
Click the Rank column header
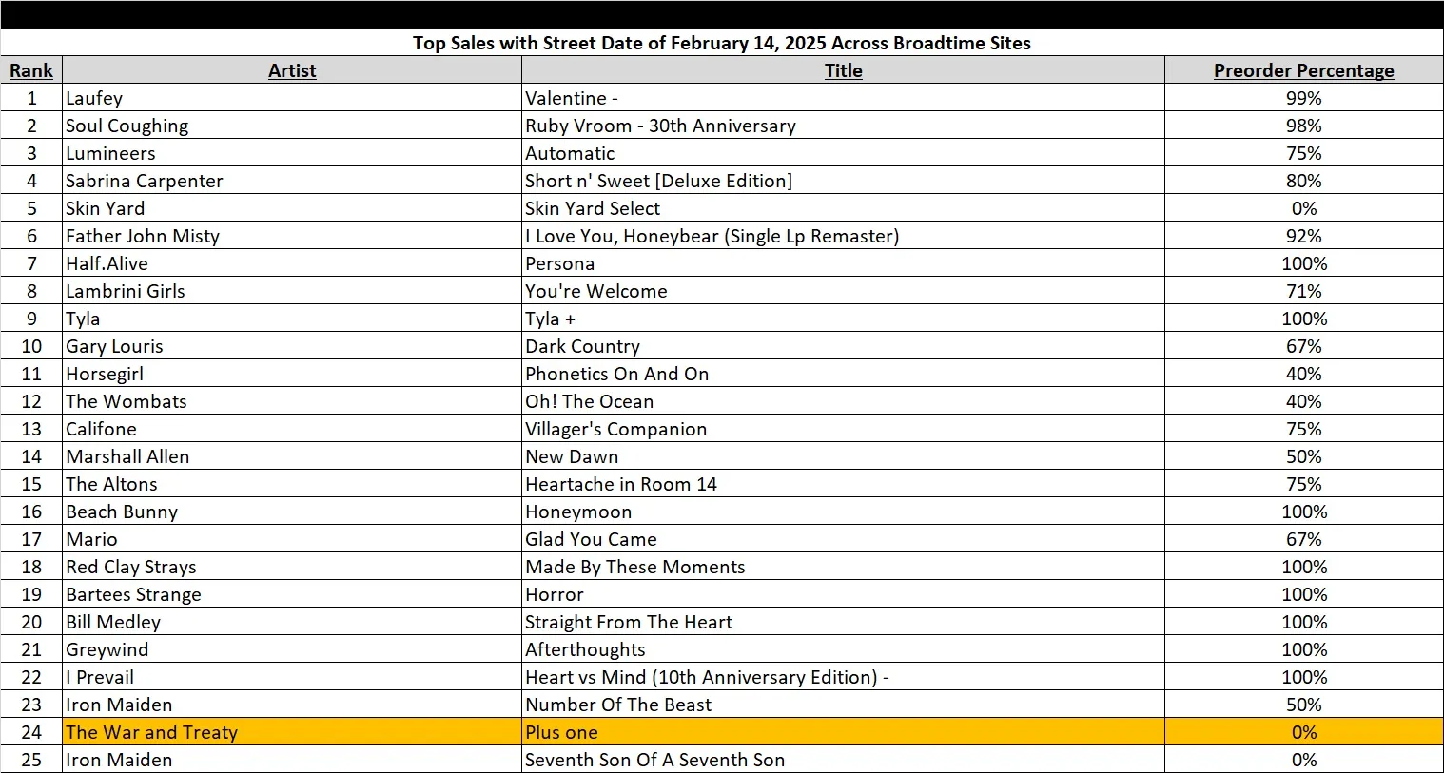coord(31,70)
